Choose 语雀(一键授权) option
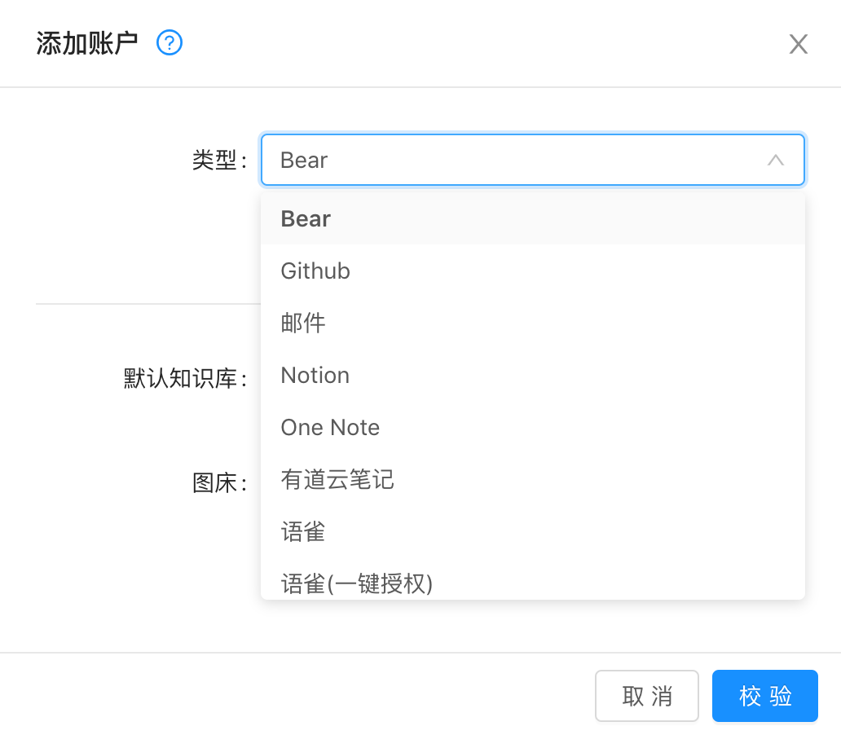The image size is (841, 735). pos(357,583)
